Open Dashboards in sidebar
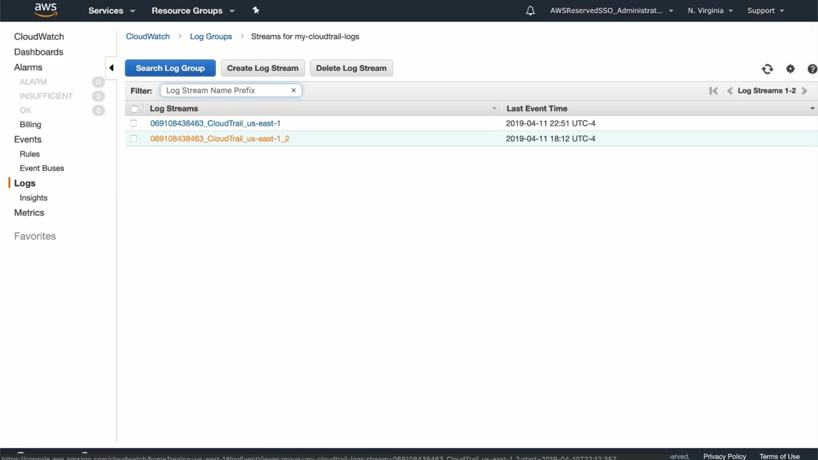The height and width of the screenshot is (460, 818). pyautogui.click(x=38, y=52)
